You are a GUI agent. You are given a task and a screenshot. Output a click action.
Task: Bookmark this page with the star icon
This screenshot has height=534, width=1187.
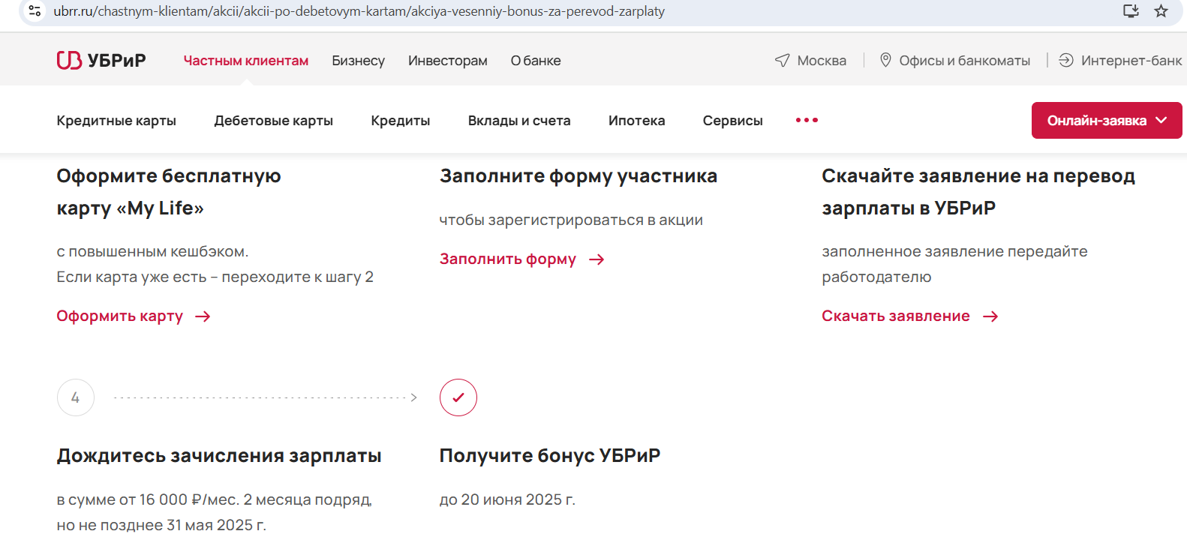(x=1161, y=11)
